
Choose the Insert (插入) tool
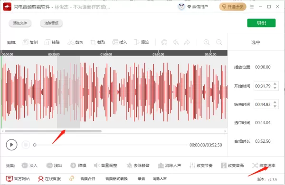tap(120, 42)
